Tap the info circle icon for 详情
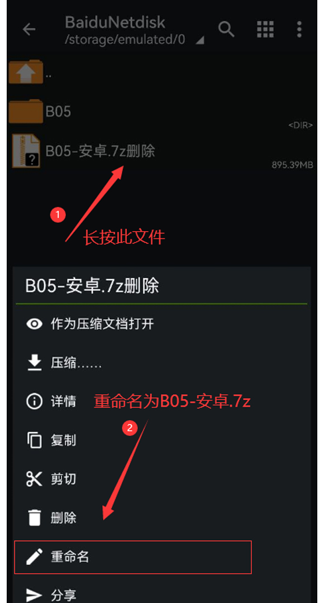This screenshot has width=324, height=603. 34,401
